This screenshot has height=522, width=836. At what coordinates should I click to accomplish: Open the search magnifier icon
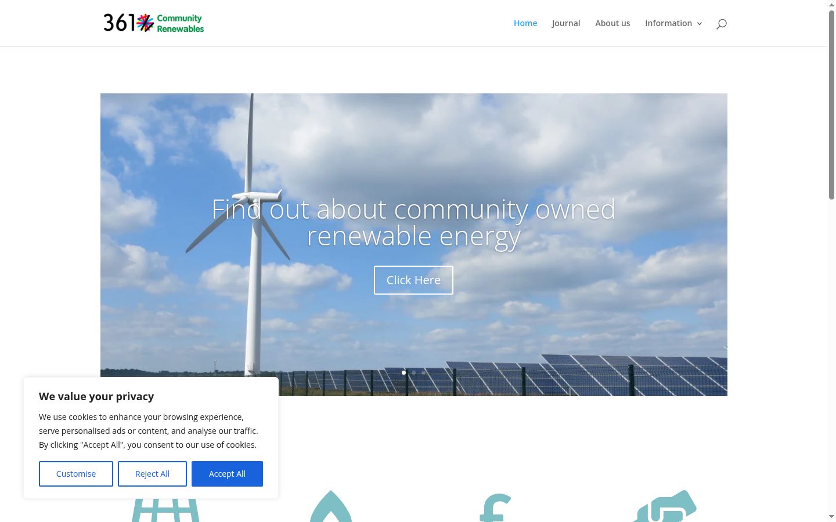pos(722,24)
